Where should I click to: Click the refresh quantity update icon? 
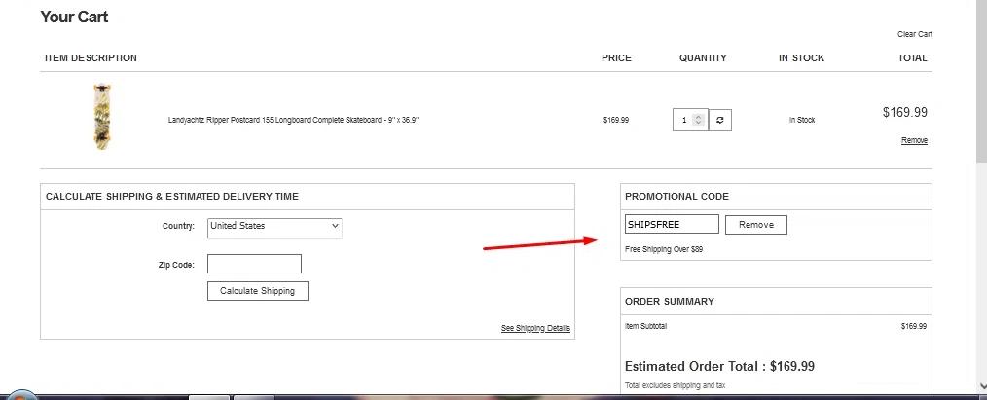[x=719, y=120]
